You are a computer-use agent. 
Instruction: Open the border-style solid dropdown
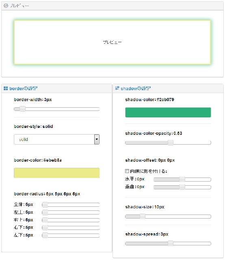click(x=56, y=139)
